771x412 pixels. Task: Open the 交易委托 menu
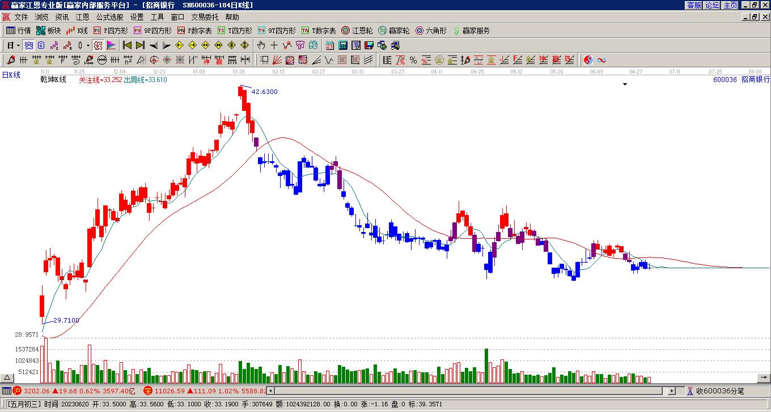point(205,17)
